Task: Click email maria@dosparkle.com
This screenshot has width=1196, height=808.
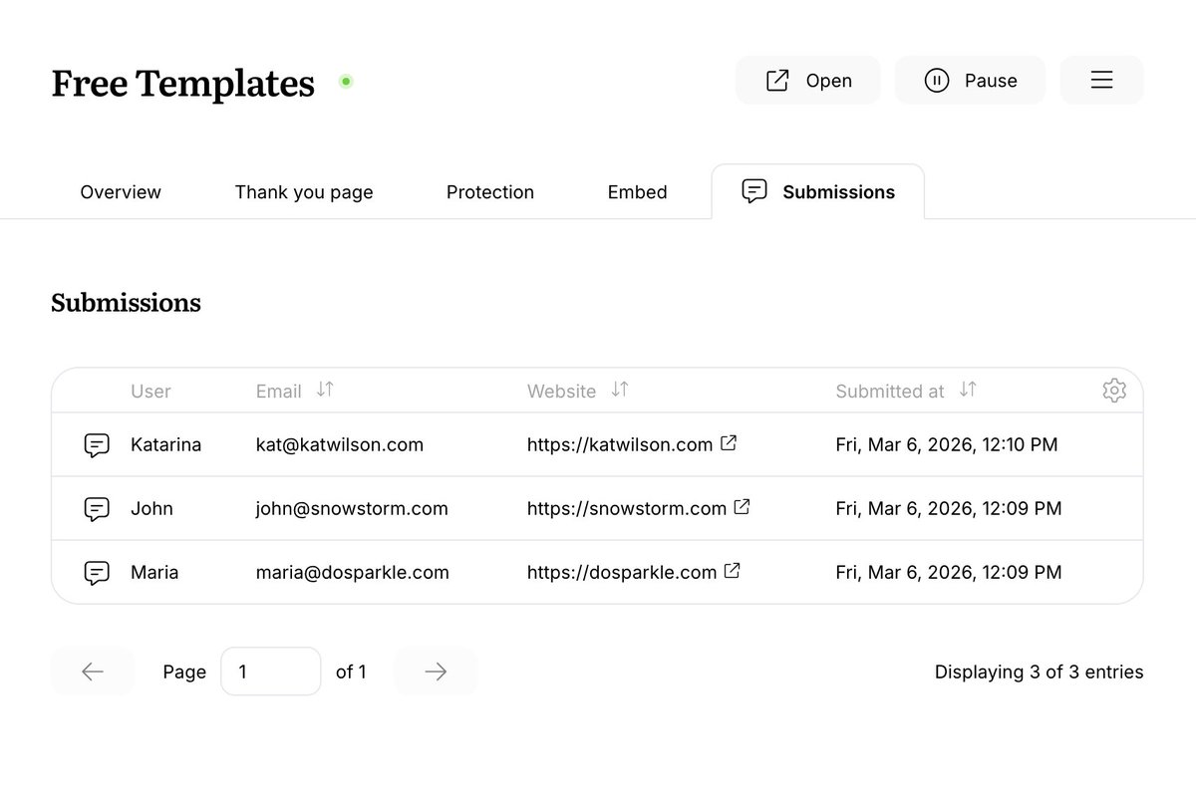Action: coord(353,572)
